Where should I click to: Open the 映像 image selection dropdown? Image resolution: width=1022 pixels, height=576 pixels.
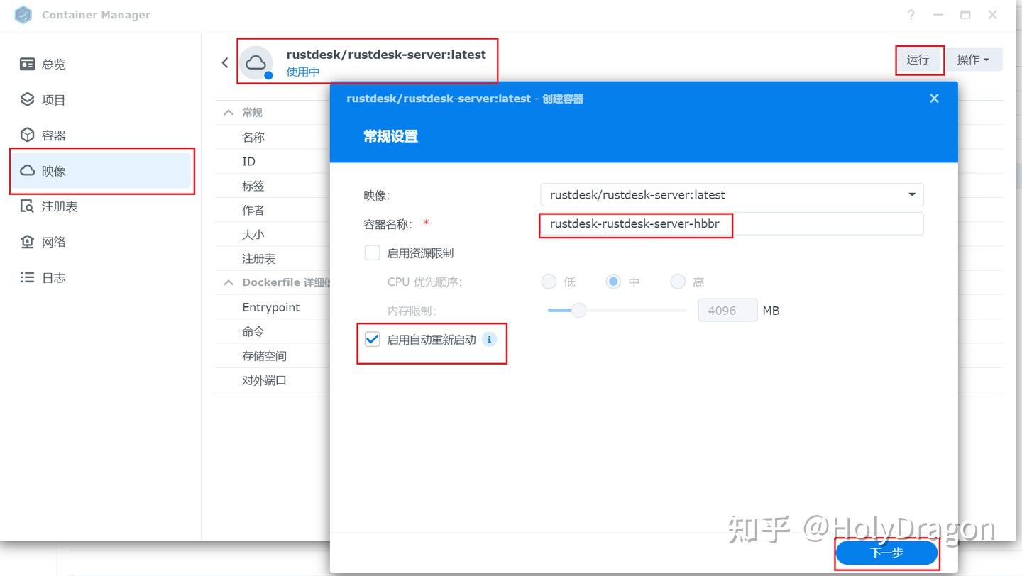pos(732,194)
